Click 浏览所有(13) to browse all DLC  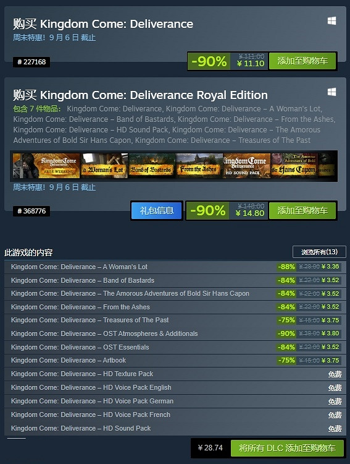coord(319,252)
